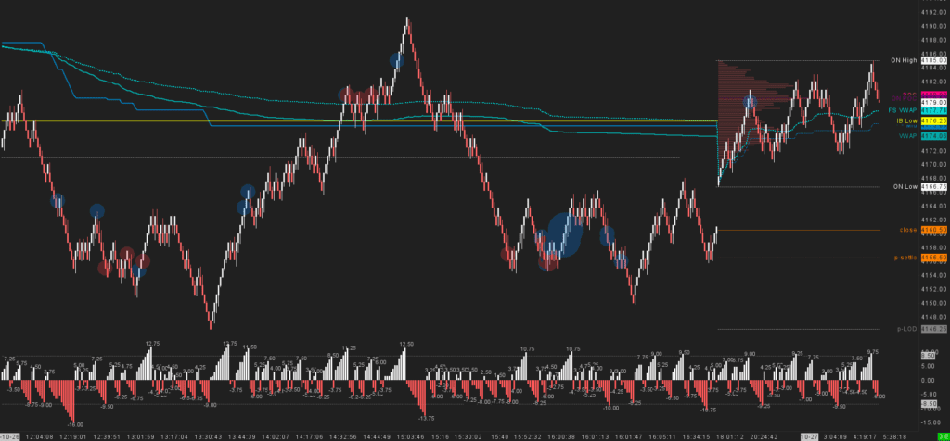The height and width of the screenshot is (441, 950).
Task: Click the ON Low level label
Action: [905, 187]
